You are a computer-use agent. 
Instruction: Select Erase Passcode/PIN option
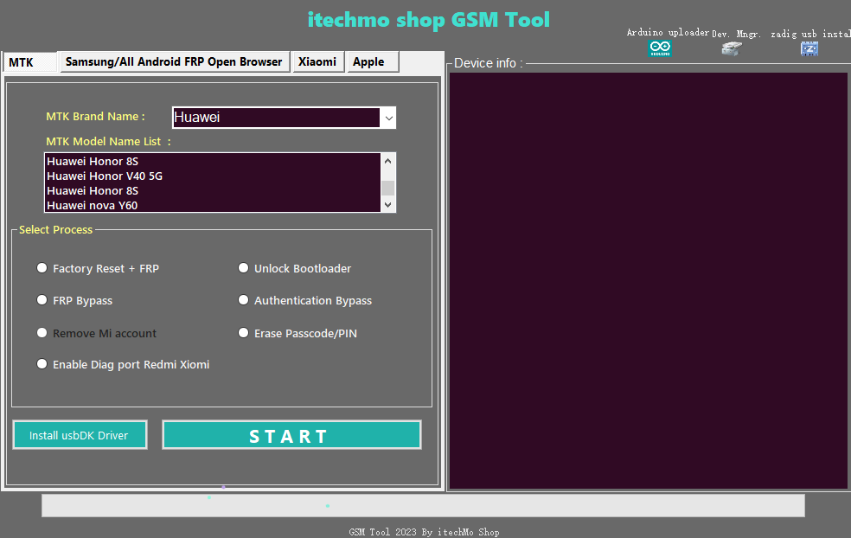(244, 333)
